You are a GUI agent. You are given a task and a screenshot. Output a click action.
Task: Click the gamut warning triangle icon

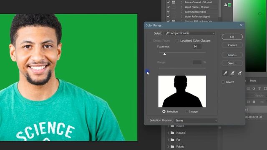pos(226,5)
